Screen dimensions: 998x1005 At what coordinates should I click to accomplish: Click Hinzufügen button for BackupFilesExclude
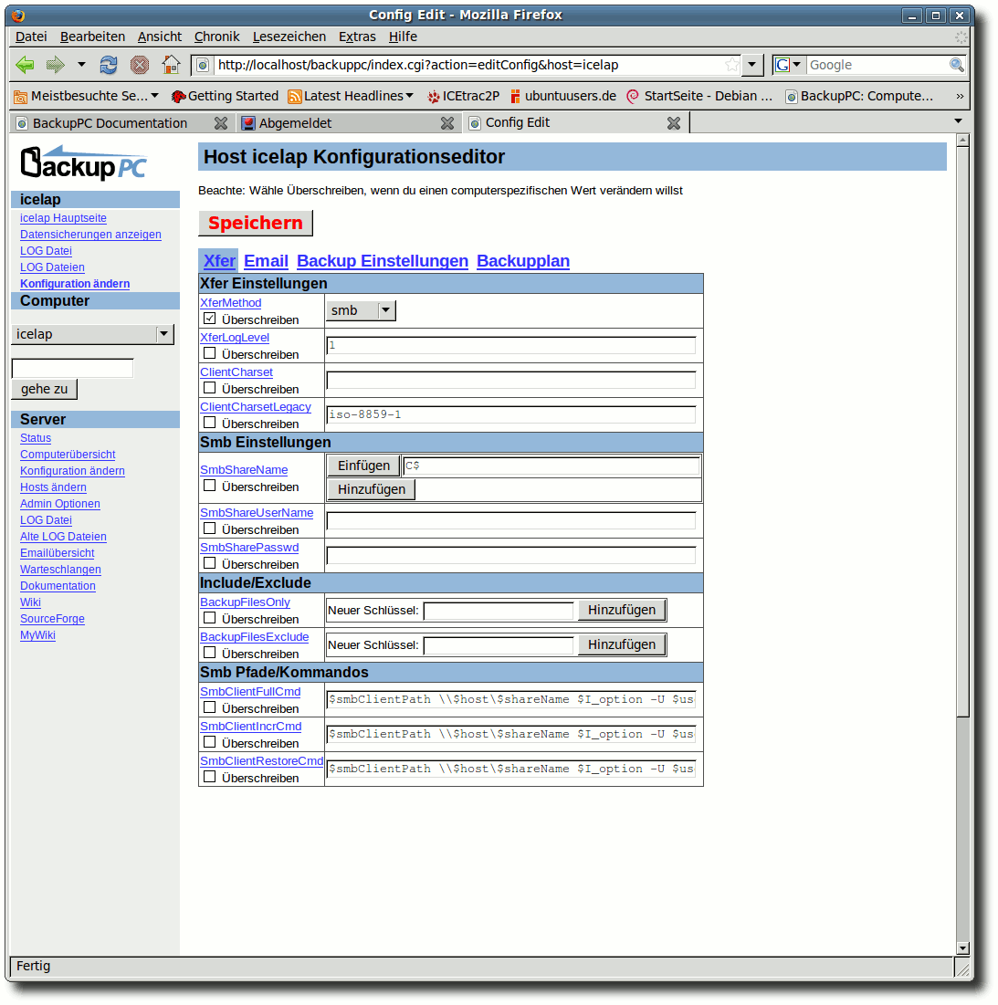pyautogui.click(x=622, y=644)
